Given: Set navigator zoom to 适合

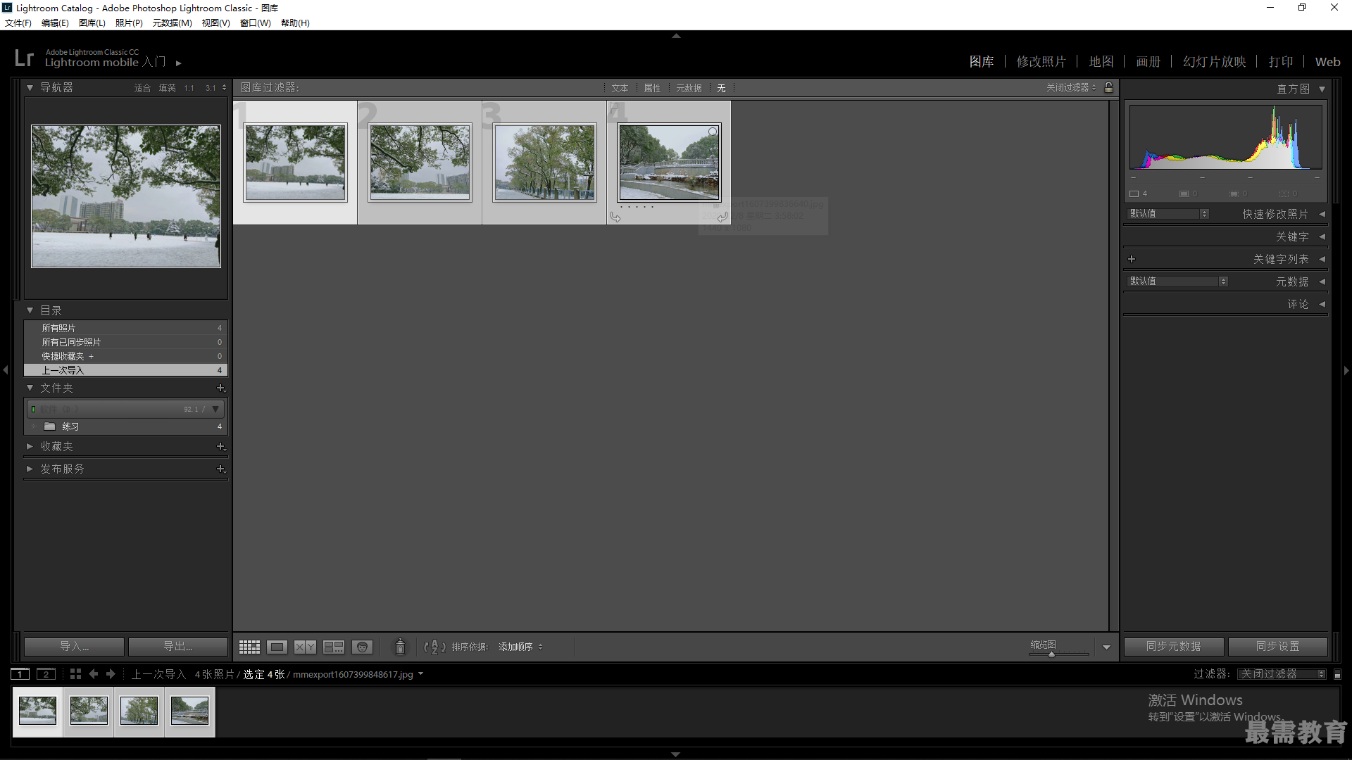Looking at the screenshot, I should pyautogui.click(x=142, y=88).
